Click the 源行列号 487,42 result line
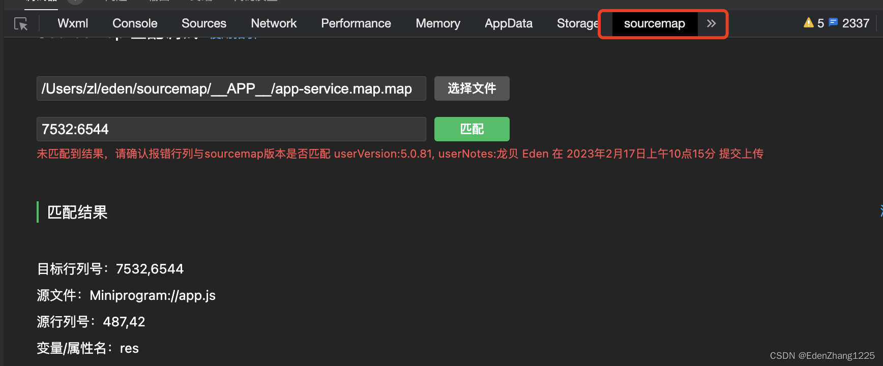883x366 pixels. [91, 322]
